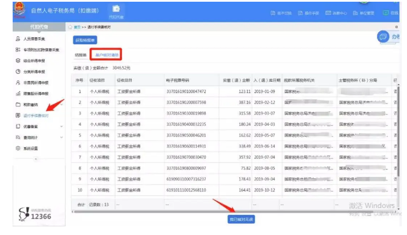Click the 办税 chat bubble icon
Image resolution: width=407 pixels, height=235 pixels.
pos(385,36)
